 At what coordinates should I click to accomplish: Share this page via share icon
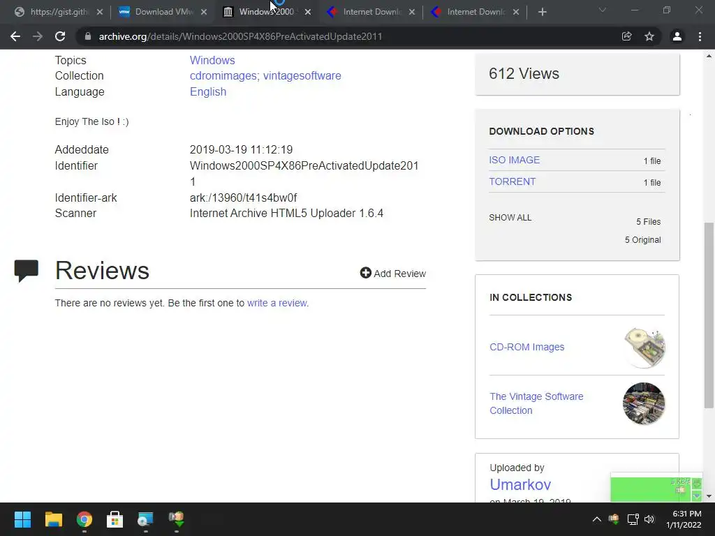click(626, 36)
